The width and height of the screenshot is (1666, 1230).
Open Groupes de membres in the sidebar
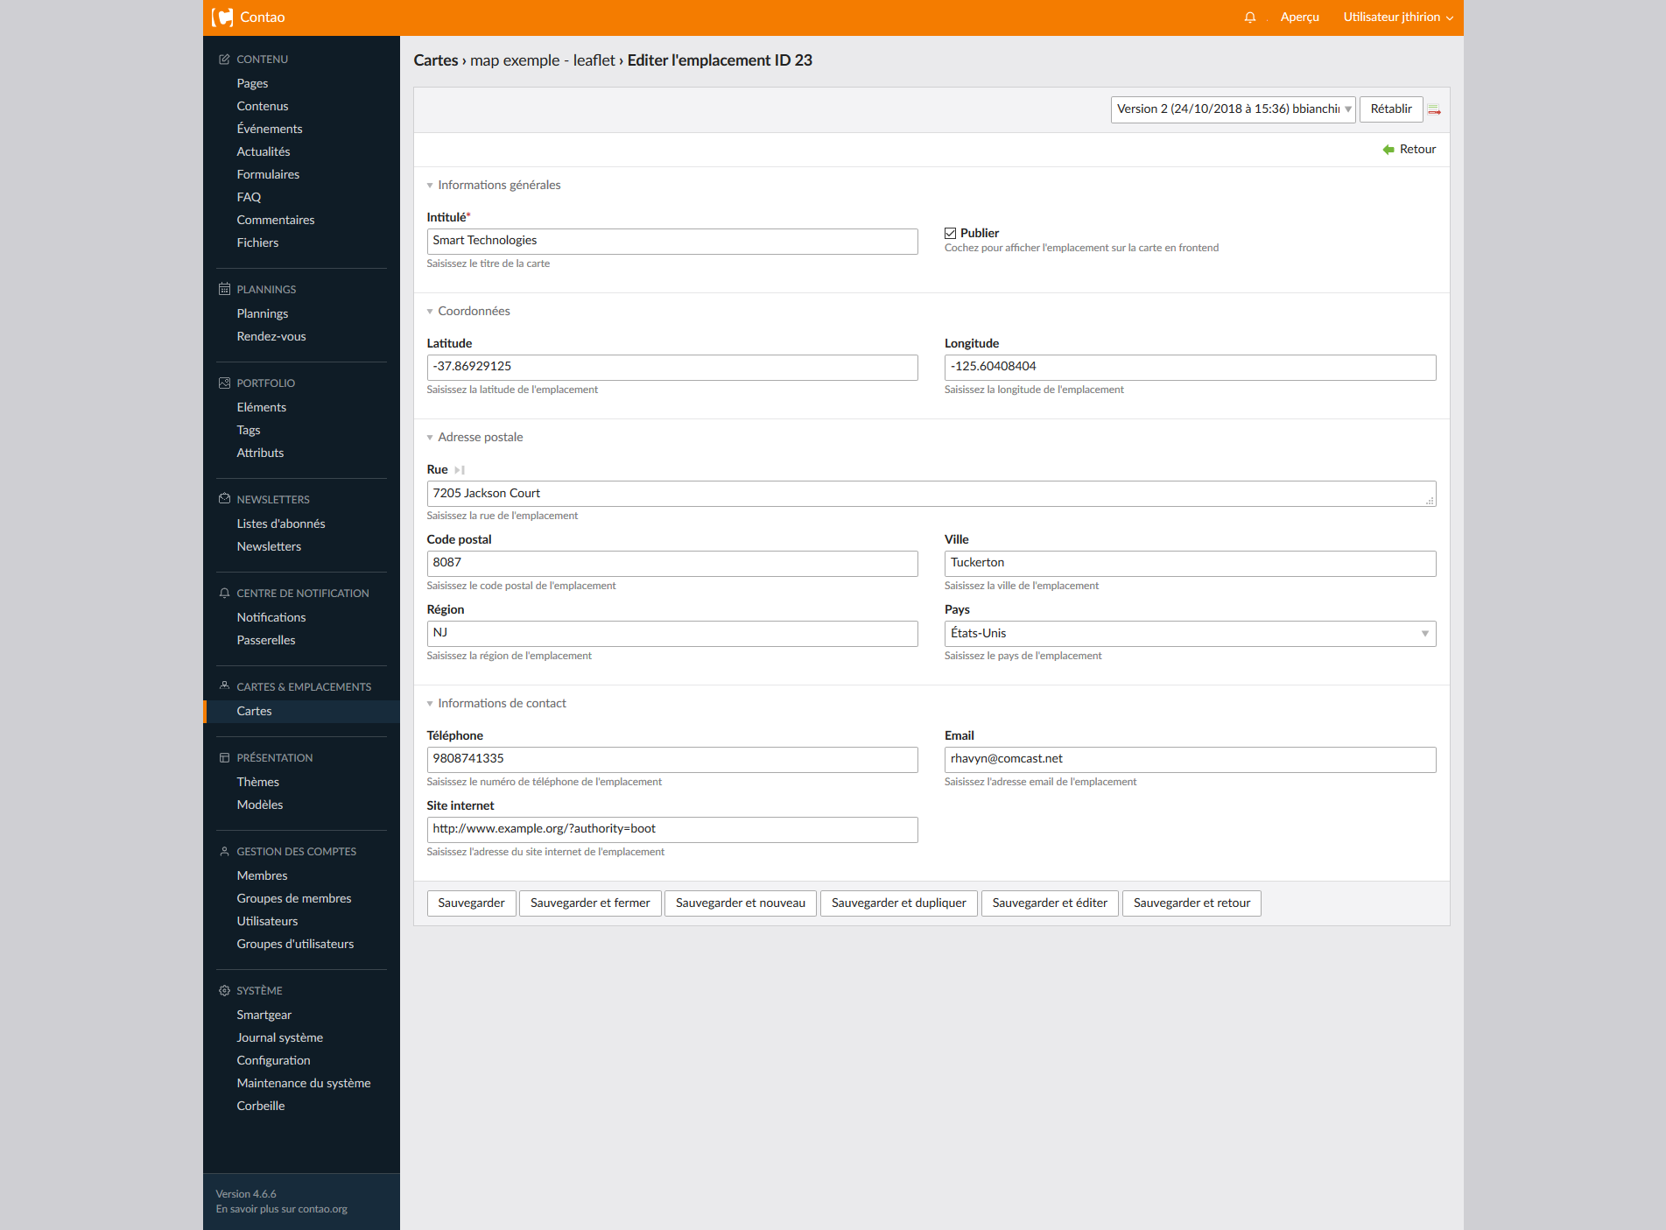click(x=294, y=898)
